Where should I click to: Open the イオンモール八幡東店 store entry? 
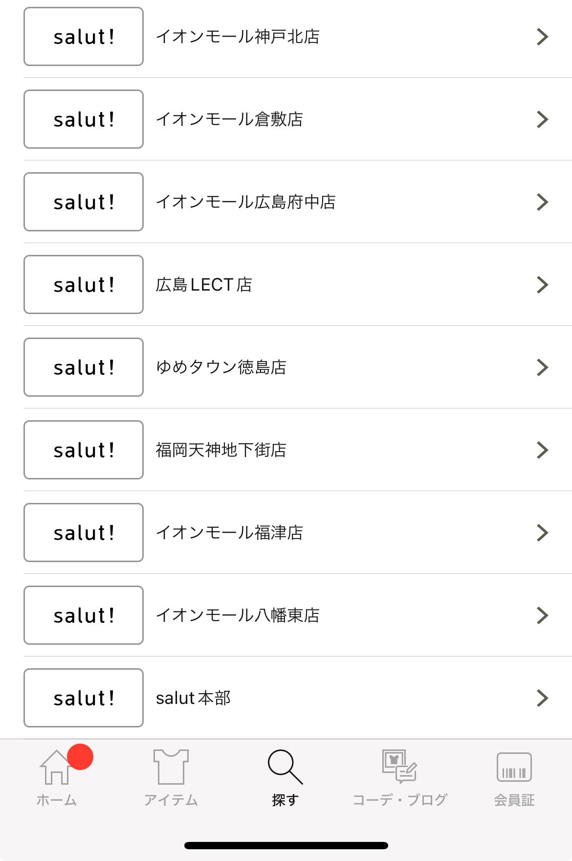click(x=238, y=615)
